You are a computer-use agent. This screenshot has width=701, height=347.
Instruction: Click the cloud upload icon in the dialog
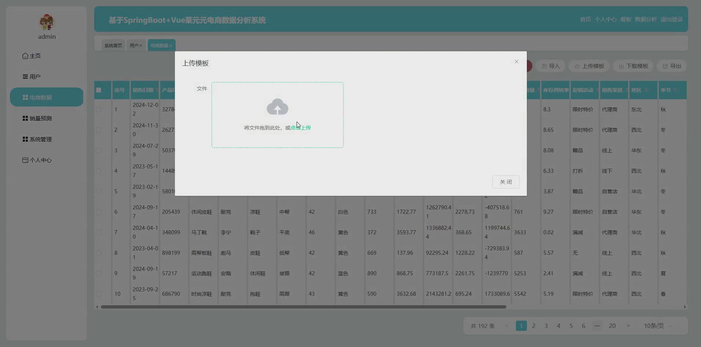pyautogui.click(x=278, y=107)
